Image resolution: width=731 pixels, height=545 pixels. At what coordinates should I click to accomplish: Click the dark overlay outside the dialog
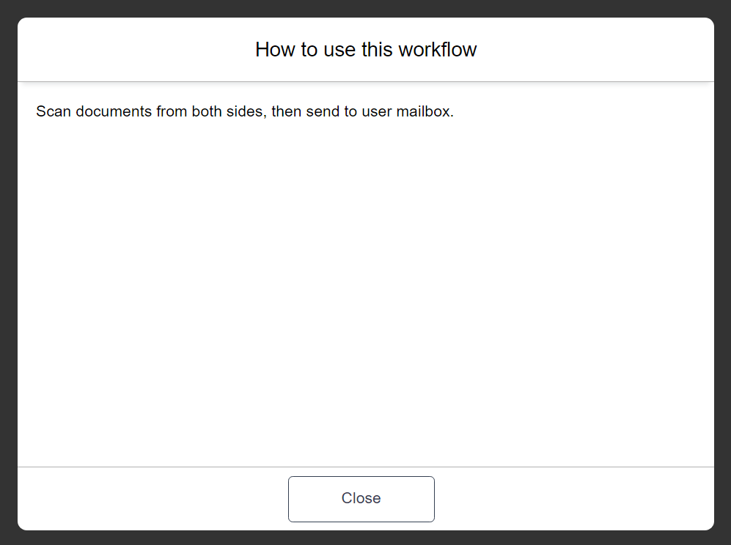click(x=8, y=272)
